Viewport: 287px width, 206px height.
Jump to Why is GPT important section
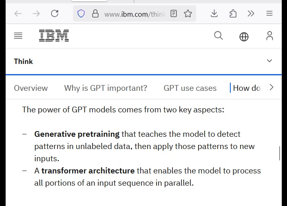pos(106,88)
